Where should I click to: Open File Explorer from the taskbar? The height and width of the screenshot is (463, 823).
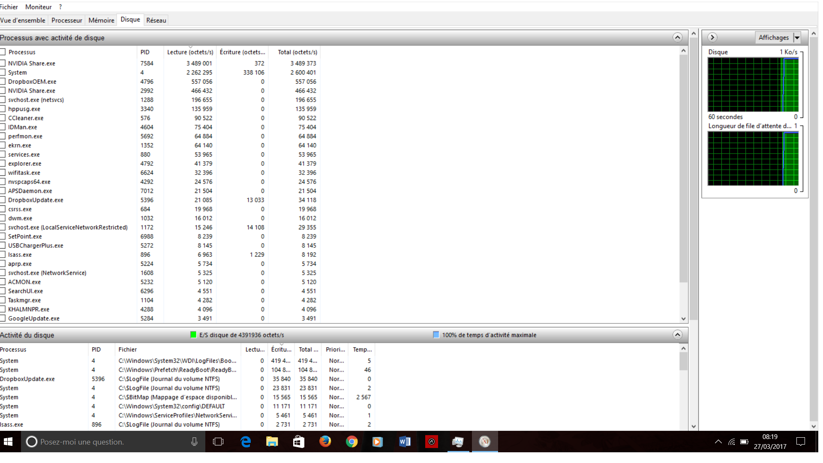tap(272, 442)
